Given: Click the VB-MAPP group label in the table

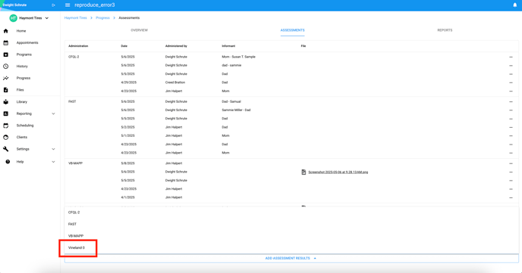Looking at the screenshot, I should (x=75, y=163).
